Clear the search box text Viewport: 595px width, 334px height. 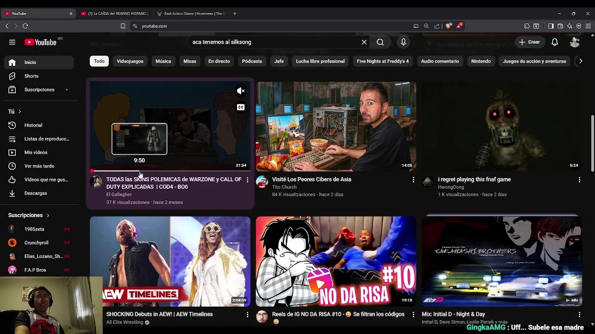click(364, 42)
